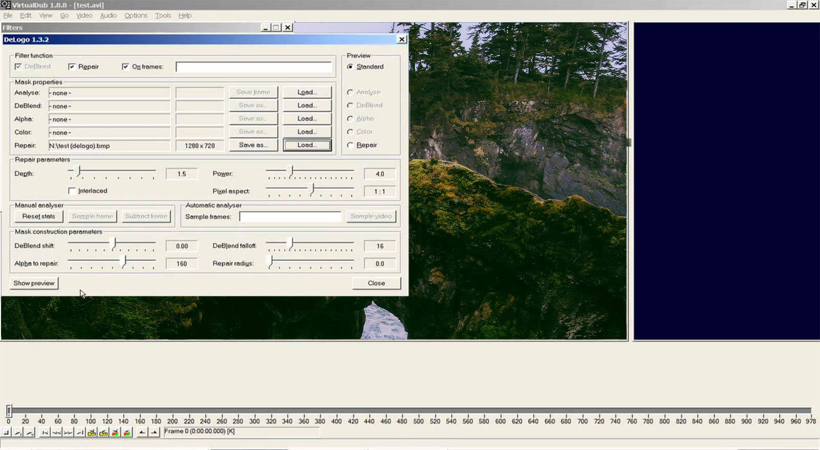Start output playback from the bottom toolbar
Image resolution: width=820 pixels, height=450 pixels.
30,433
